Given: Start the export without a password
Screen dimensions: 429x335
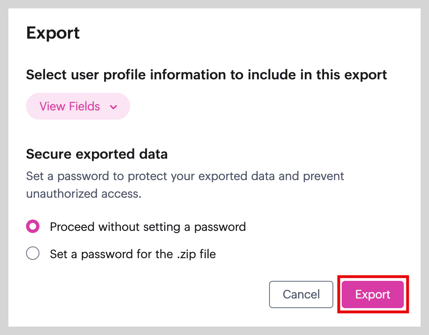Looking at the screenshot, I should point(373,294).
